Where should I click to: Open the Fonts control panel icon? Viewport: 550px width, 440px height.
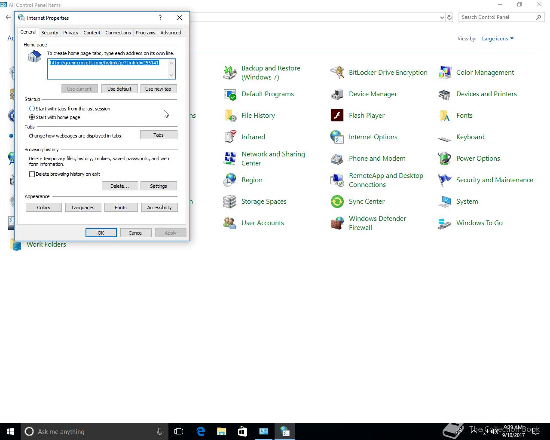(x=444, y=116)
